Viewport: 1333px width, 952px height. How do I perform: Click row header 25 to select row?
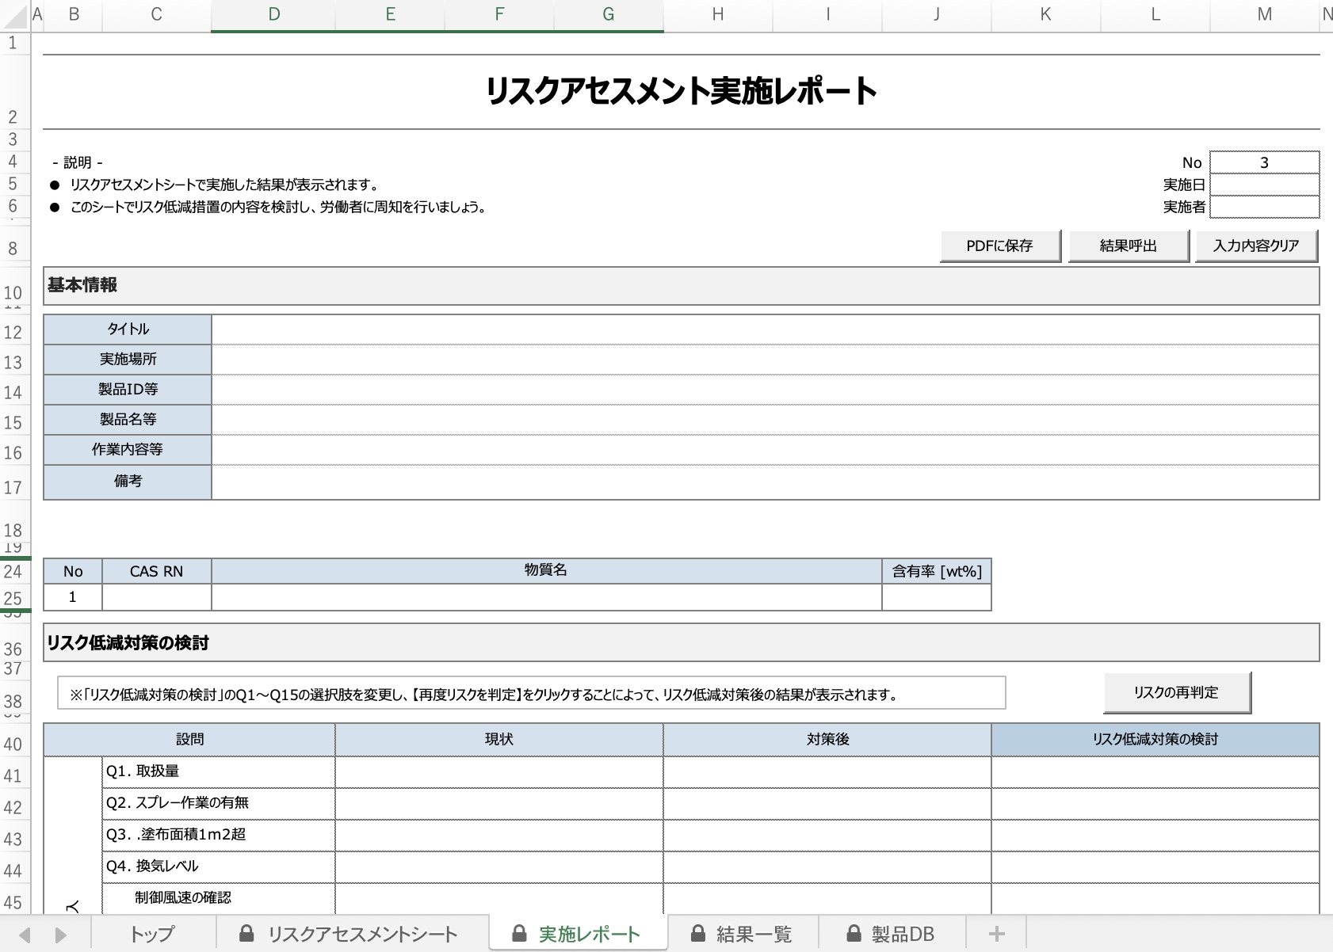pos(13,596)
